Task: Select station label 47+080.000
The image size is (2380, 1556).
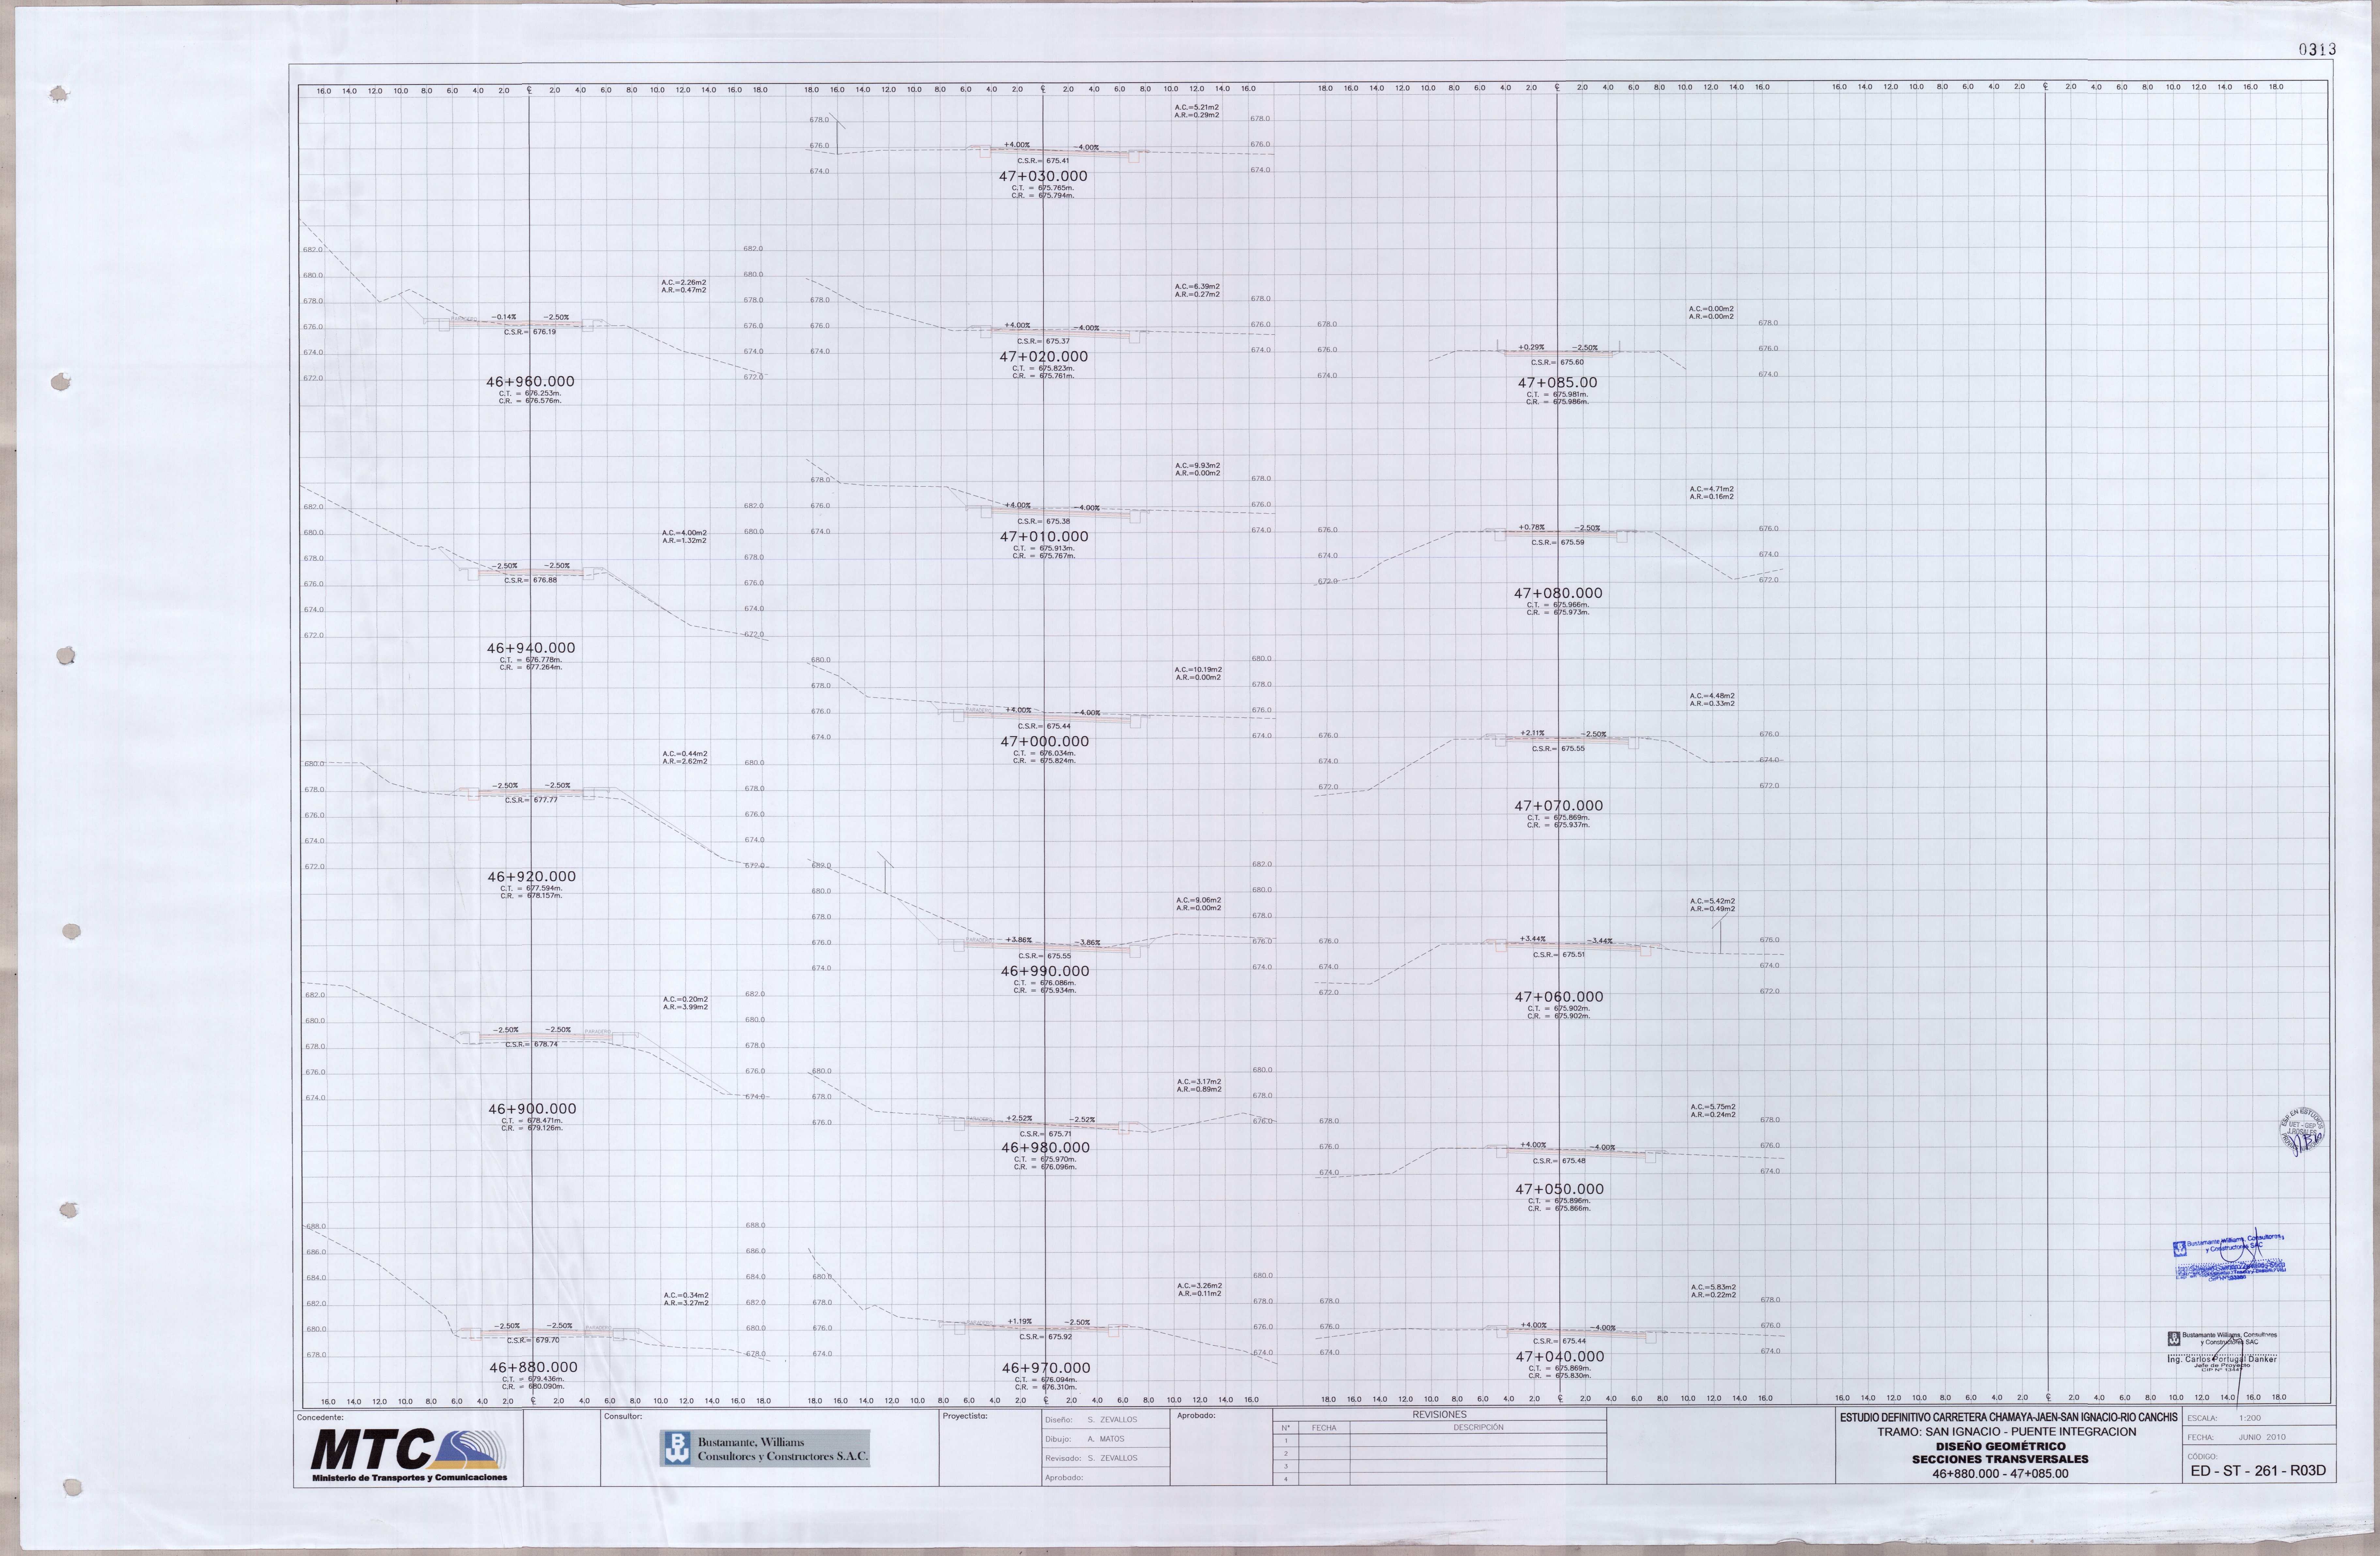Action: pyautogui.click(x=1558, y=594)
